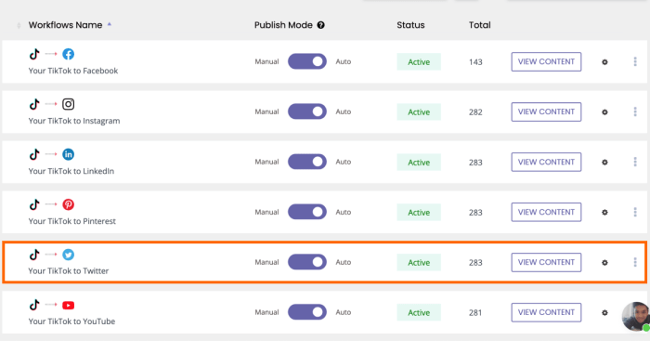The image size is (650, 341).
Task: Click Active status badge for TikTok to LinkedIn
Action: 419,163
